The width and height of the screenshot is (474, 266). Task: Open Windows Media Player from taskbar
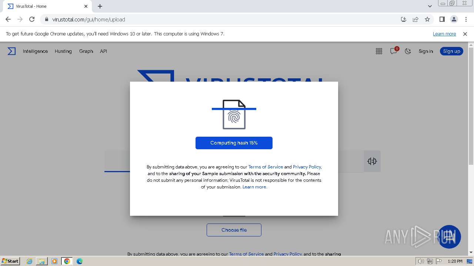[54, 261]
